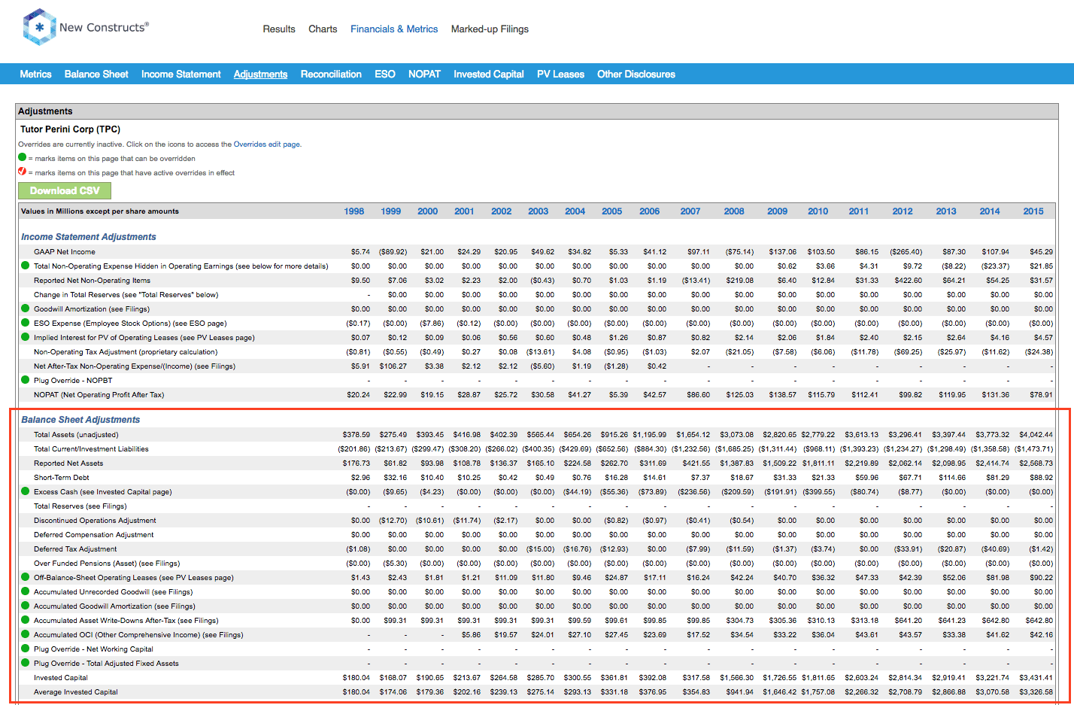Click override dot for Accumulated OCI row

(x=25, y=634)
